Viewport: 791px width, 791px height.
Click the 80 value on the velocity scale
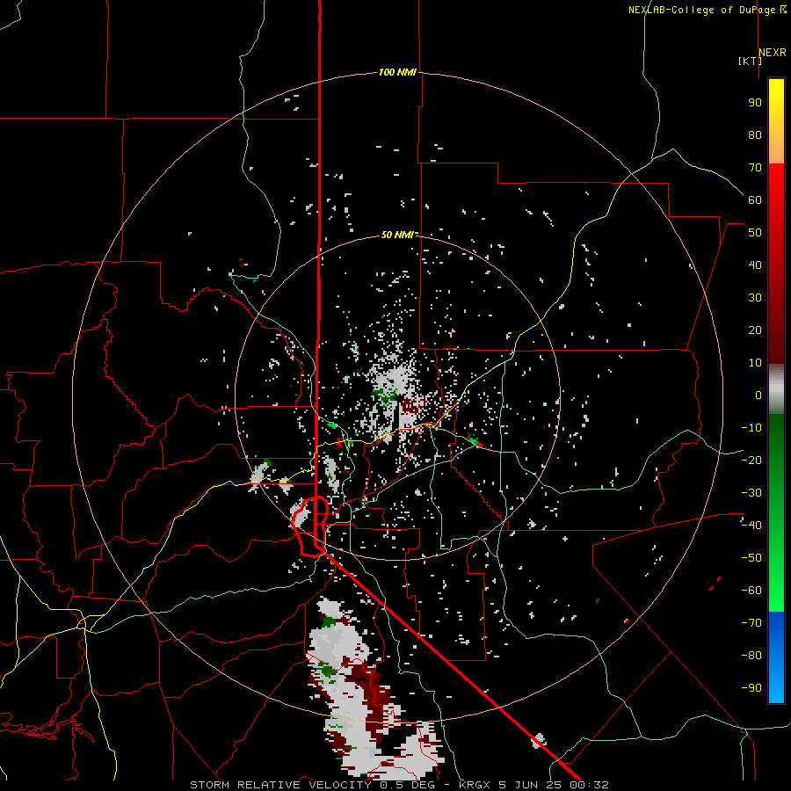(x=755, y=134)
